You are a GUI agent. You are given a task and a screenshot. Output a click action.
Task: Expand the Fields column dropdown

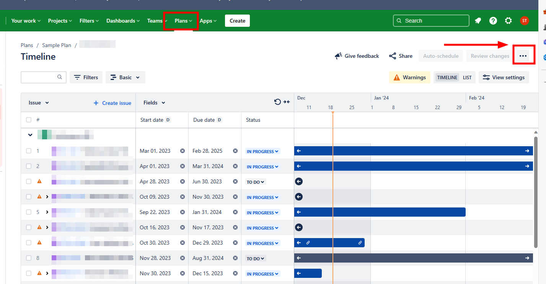154,103
